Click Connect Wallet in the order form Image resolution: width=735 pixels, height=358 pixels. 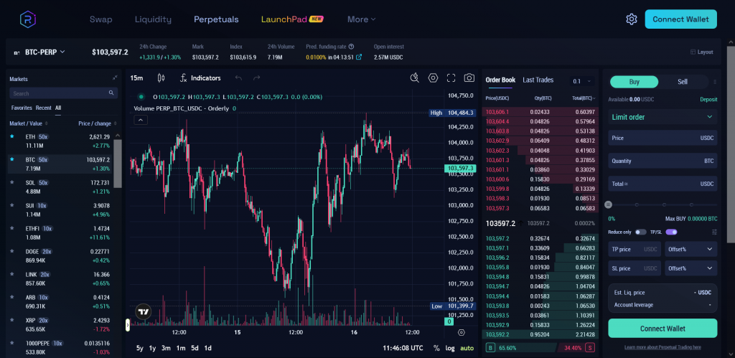pyautogui.click(x=663, y=329)
